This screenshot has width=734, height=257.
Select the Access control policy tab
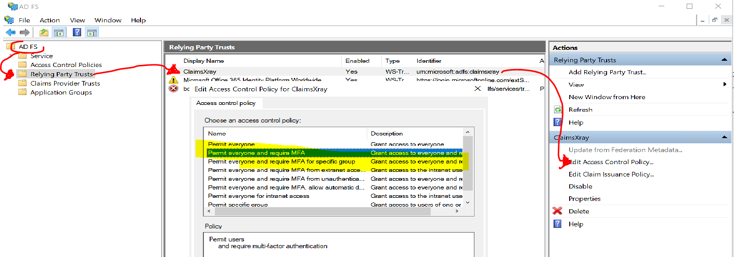226,103
